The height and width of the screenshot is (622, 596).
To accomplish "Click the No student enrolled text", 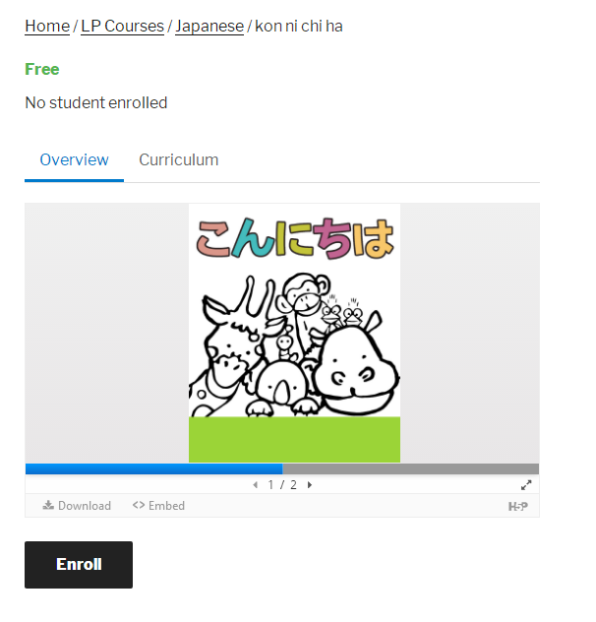I will pyautogui.click(x=96, y=102).
